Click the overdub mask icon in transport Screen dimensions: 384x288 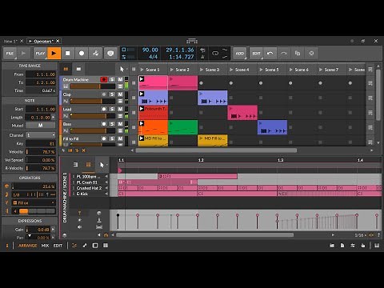click(x=110, y=53)
